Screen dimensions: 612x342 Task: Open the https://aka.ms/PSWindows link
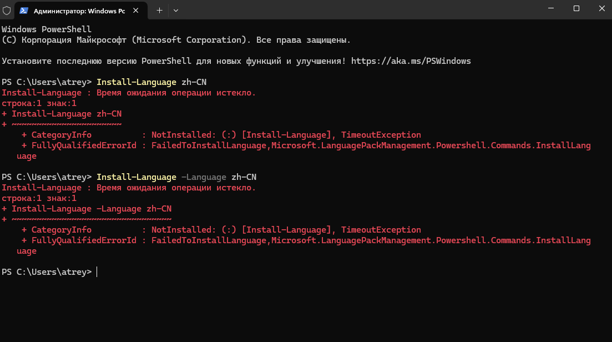click(x=411, y=61)
